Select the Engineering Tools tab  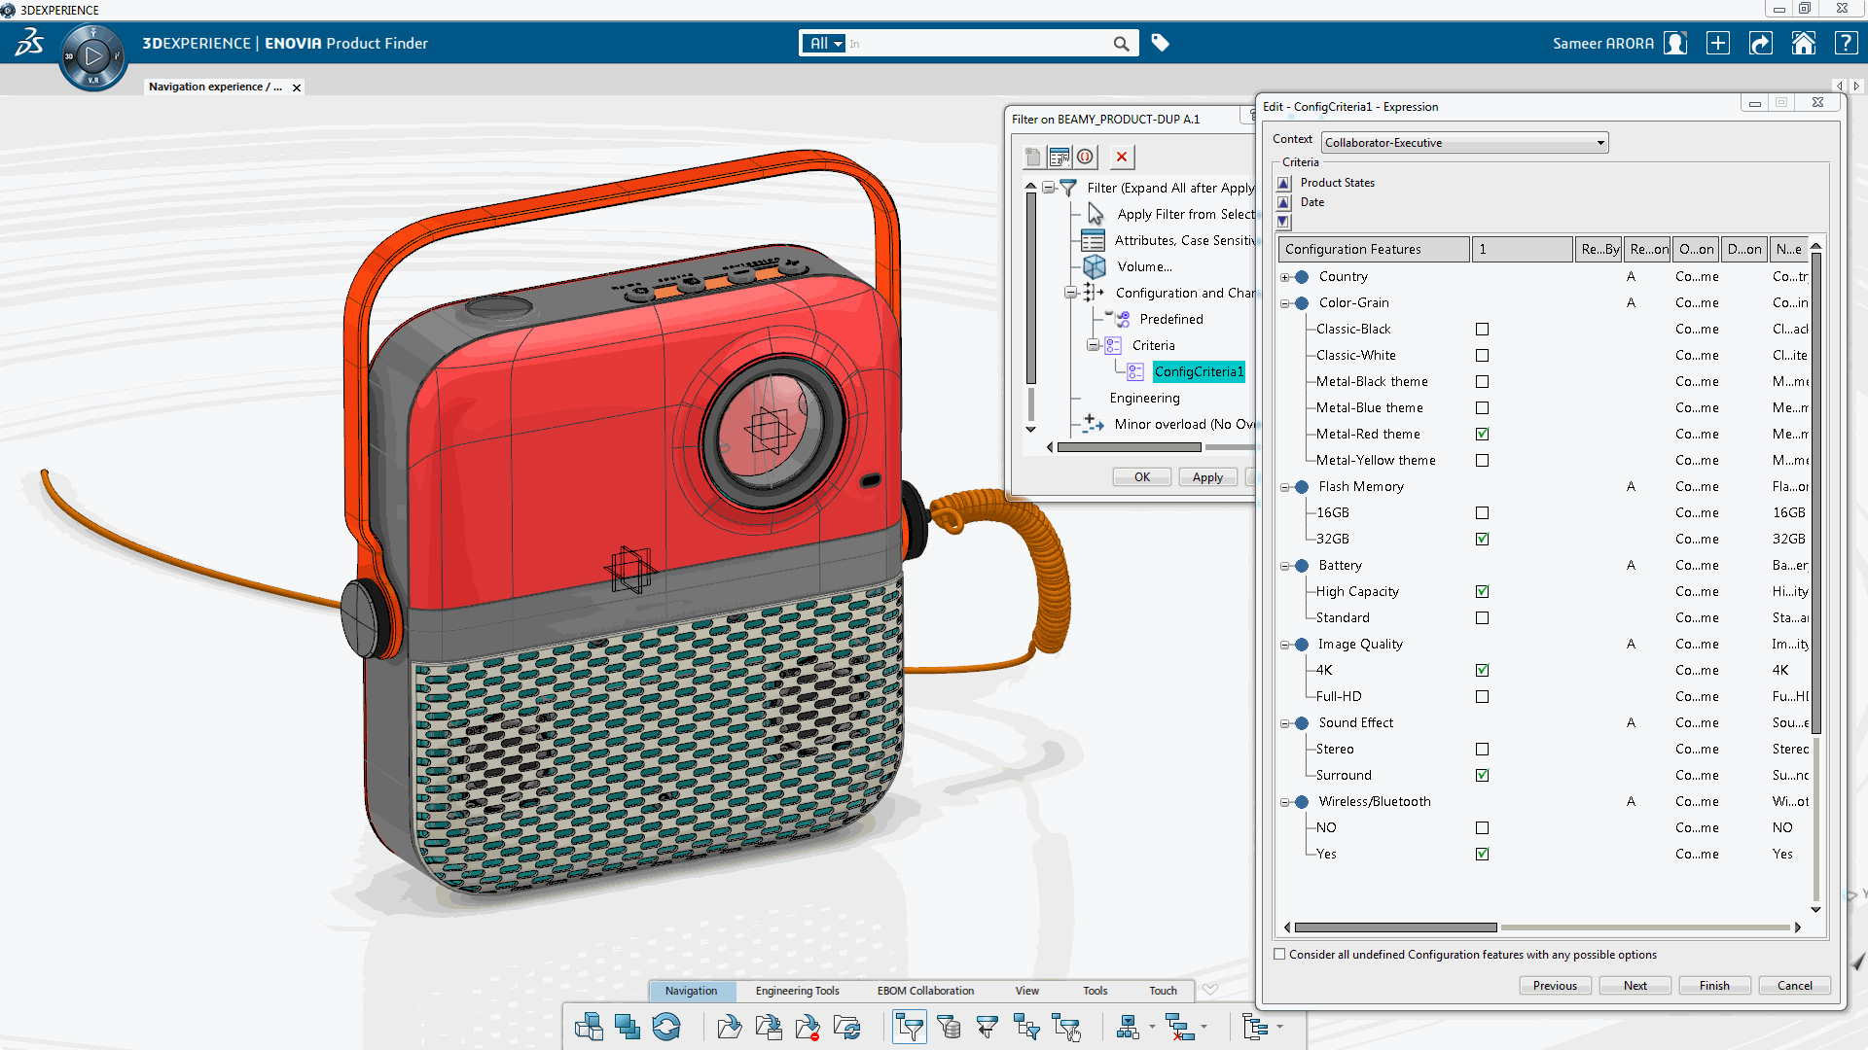coord(796,990)
